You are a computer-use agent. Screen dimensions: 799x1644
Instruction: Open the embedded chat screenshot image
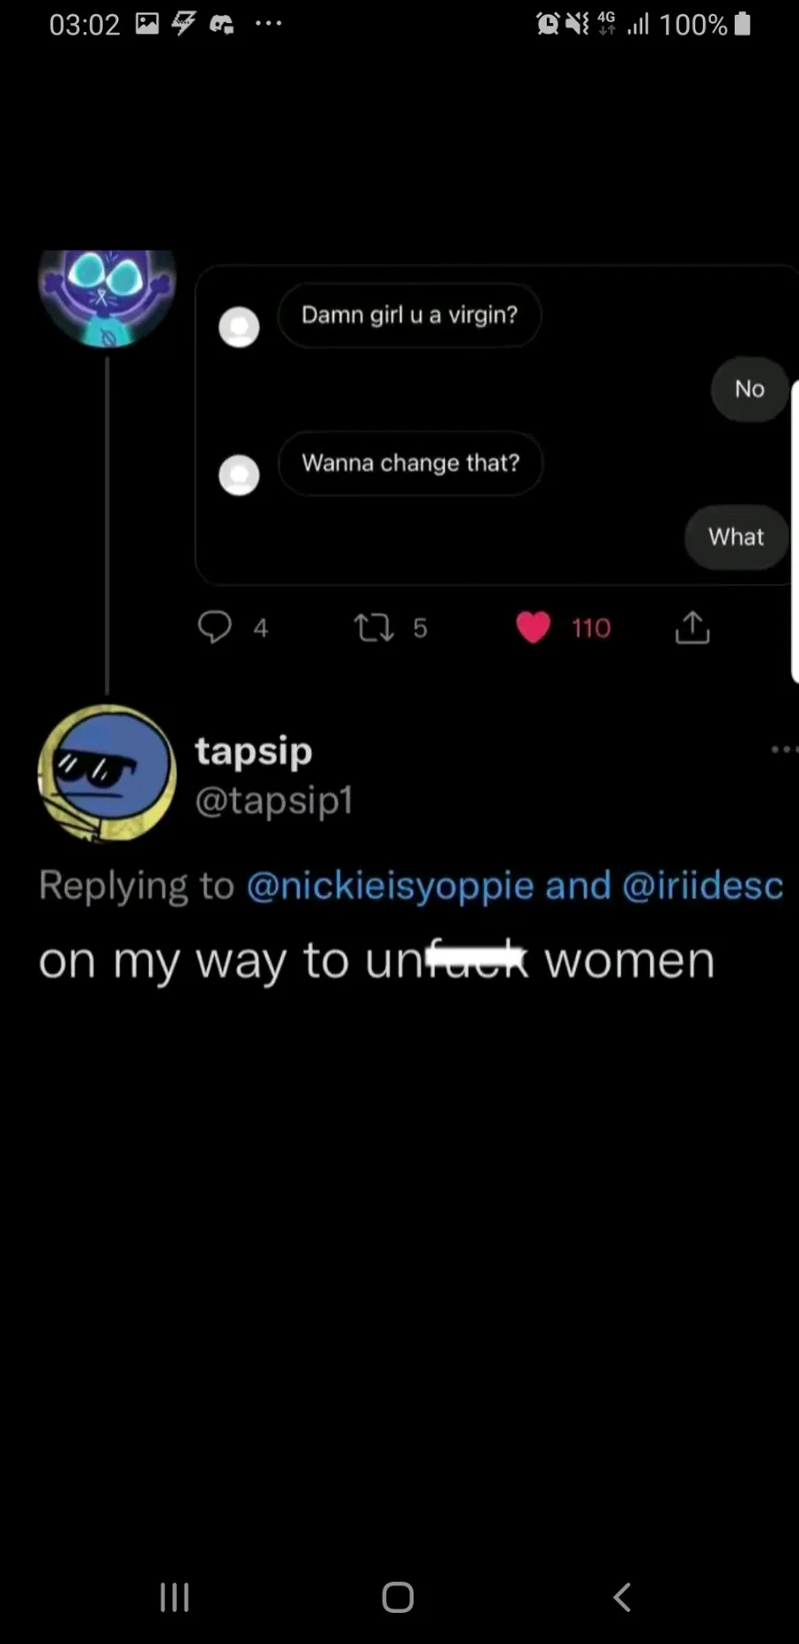497,425
